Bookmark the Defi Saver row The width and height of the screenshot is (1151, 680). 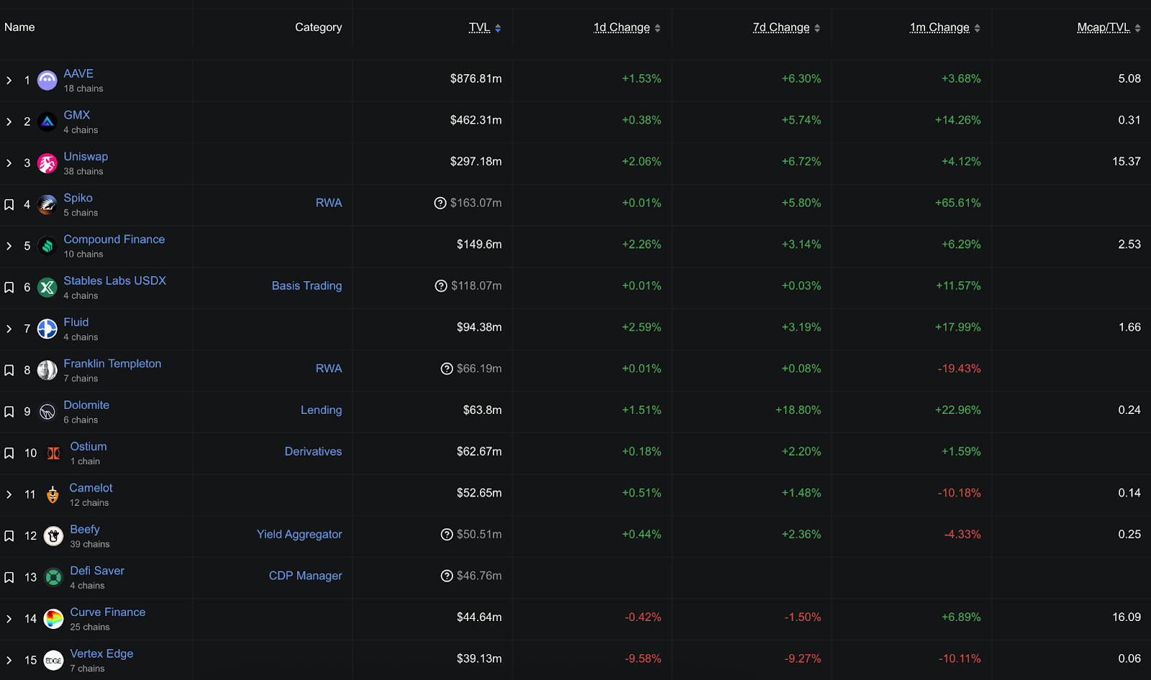coord(9,577)
